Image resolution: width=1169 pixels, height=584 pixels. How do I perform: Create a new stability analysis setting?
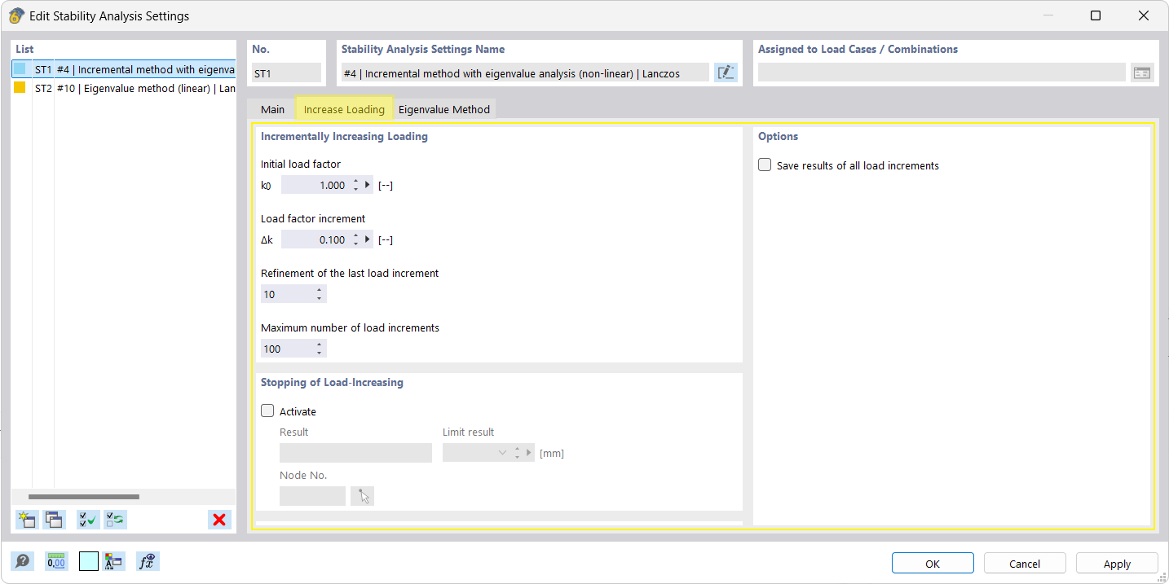[26, 520]
